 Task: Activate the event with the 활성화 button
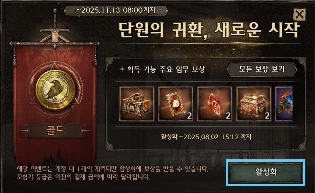[266, 173]
